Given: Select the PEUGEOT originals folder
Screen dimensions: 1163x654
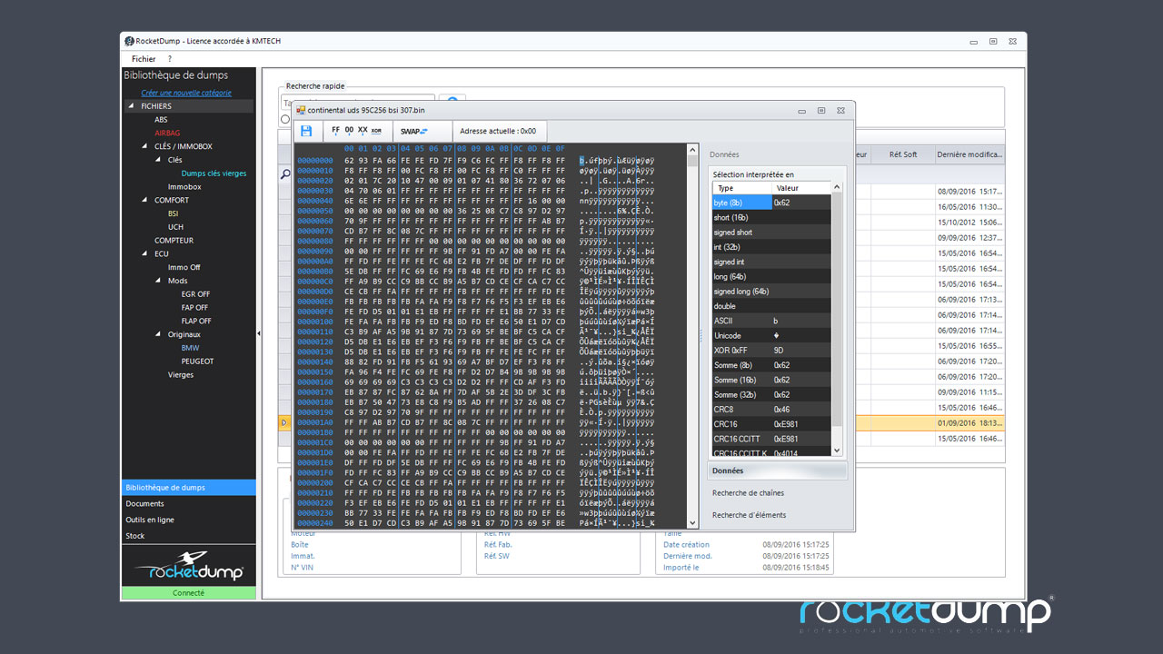Looking at the screenshot, I should [197, 362].
